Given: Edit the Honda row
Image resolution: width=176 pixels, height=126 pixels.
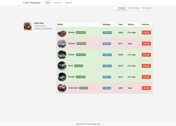Looking at the screenshot, I should [146, 77].
